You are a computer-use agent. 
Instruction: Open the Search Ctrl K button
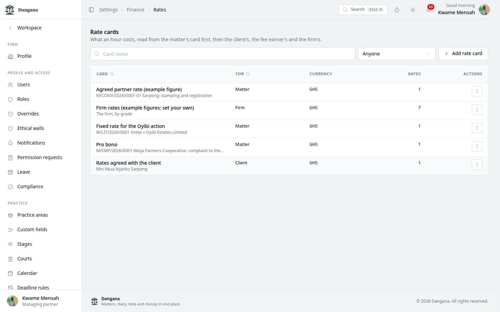[x=363, y=10]
